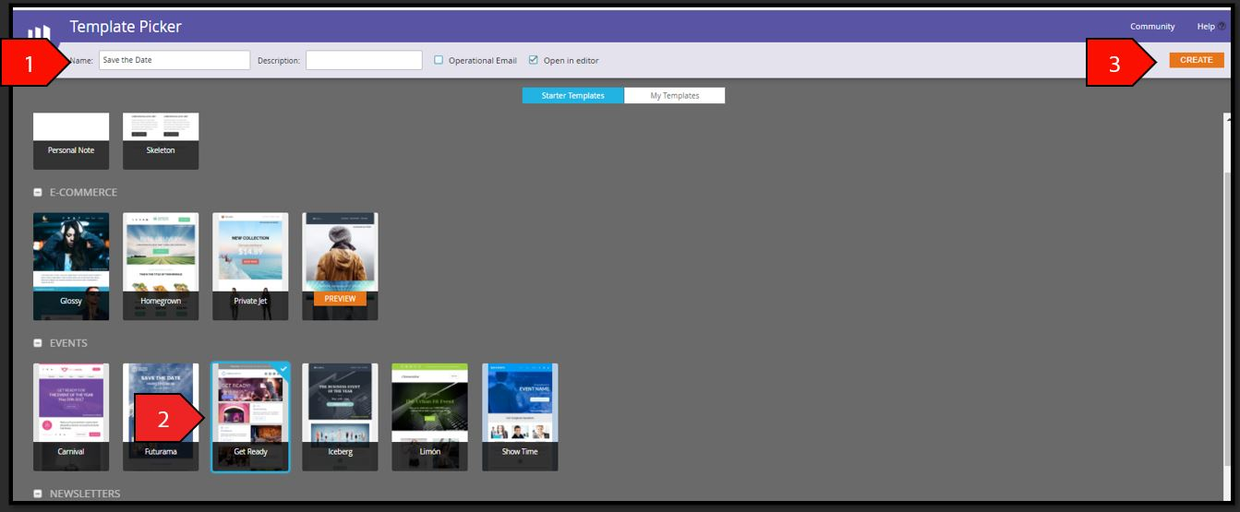Enable the Operational Email checkbox
This screenshot has width=1240, height=512.
[x=439, y=60]
